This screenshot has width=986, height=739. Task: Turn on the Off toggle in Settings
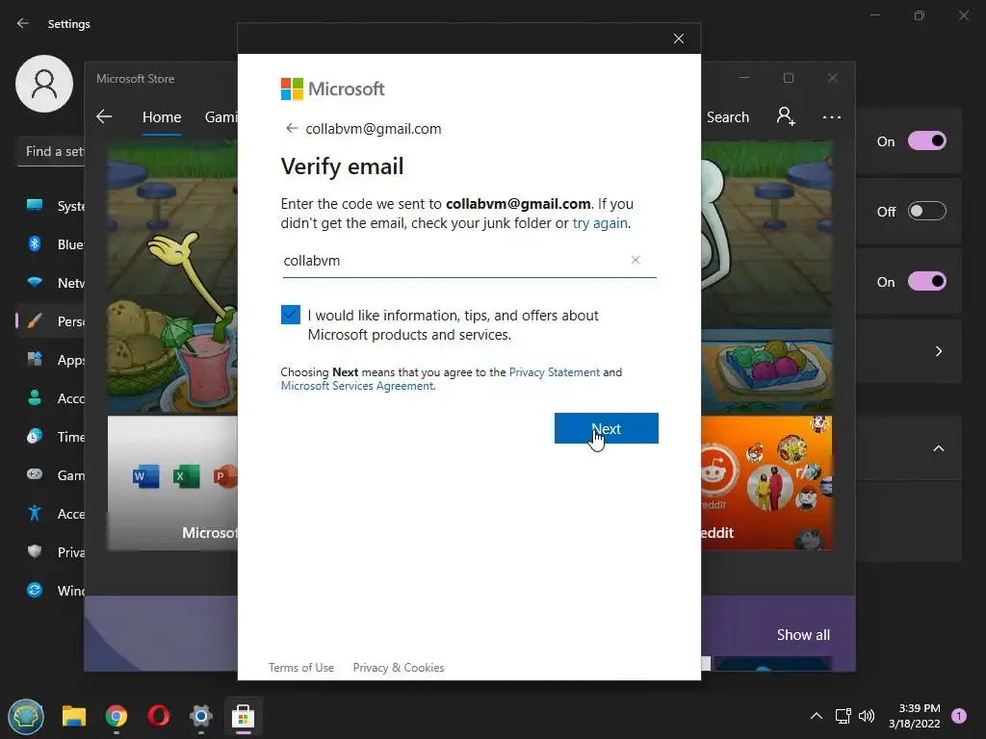click(927, 211)
